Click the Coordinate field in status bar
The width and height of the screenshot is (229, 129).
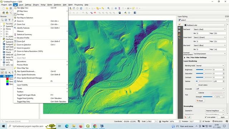click(x=130, y=121)
